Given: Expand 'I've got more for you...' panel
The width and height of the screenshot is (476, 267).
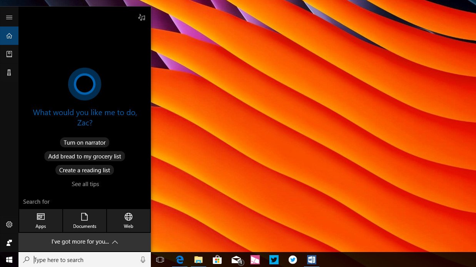Looking at the screenshot, I should point(85,242).
